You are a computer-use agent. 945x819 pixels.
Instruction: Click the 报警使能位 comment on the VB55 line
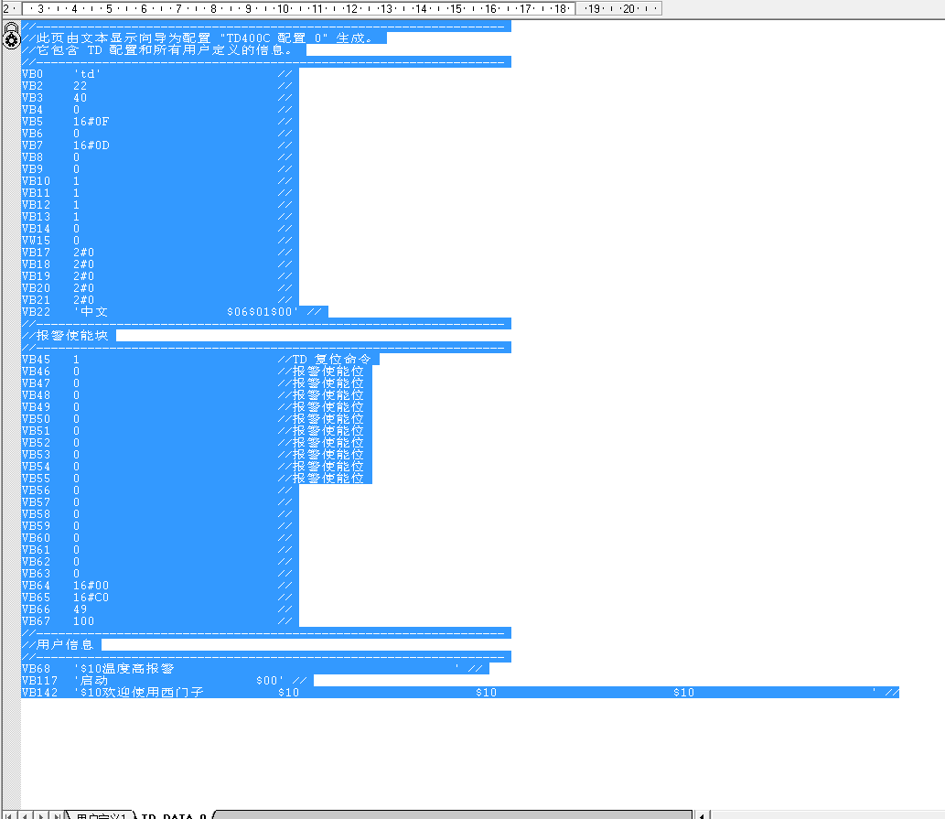tap(328, 479)
